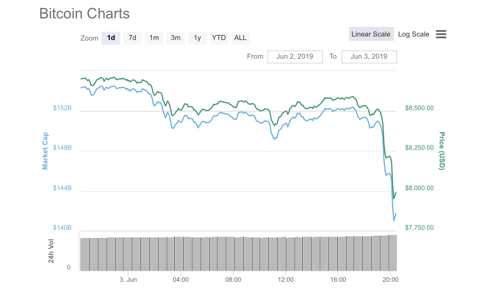Switch chart zoom to 1m

pos(154,38)
